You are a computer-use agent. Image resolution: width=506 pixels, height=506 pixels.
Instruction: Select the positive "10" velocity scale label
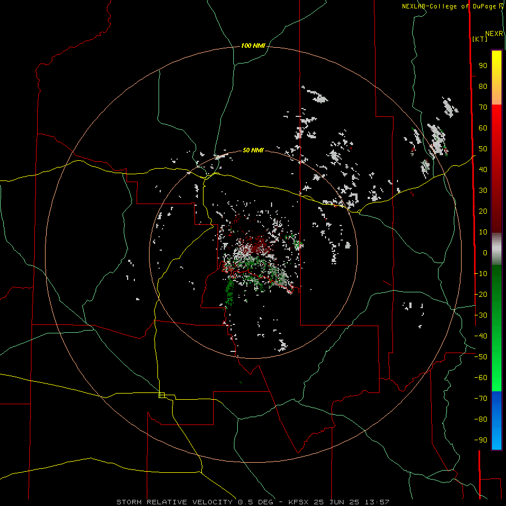coord(483,232)
